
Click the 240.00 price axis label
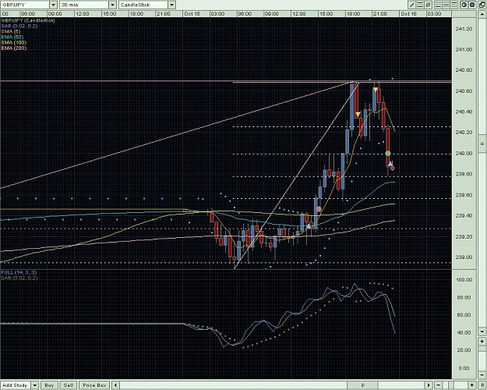point(464,154)
